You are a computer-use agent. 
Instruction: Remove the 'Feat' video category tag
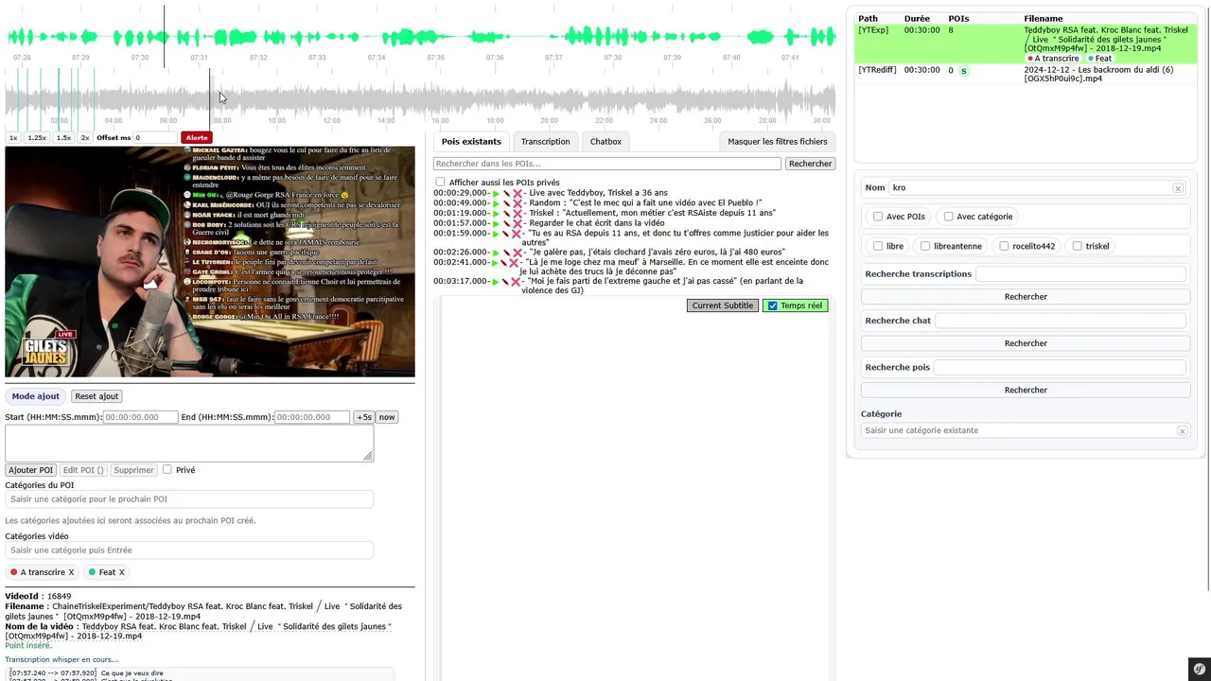pos(121,572)
